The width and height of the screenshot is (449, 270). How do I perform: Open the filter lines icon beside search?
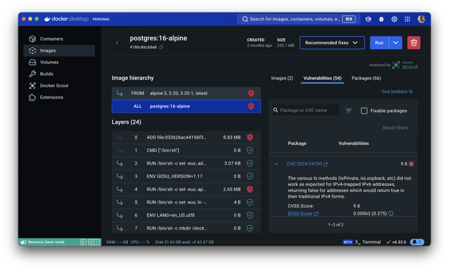(349, 111)
